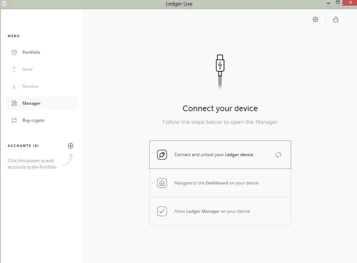
Task: Click the checkmark icon in the Allow step
Action: coord(162,211)
